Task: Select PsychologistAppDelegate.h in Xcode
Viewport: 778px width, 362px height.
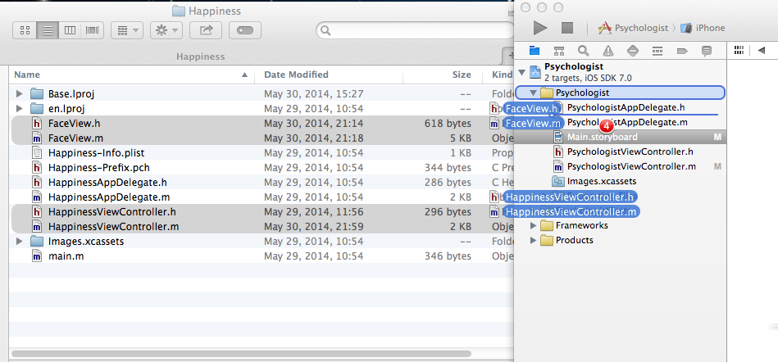Action: [x=626, y=107]
